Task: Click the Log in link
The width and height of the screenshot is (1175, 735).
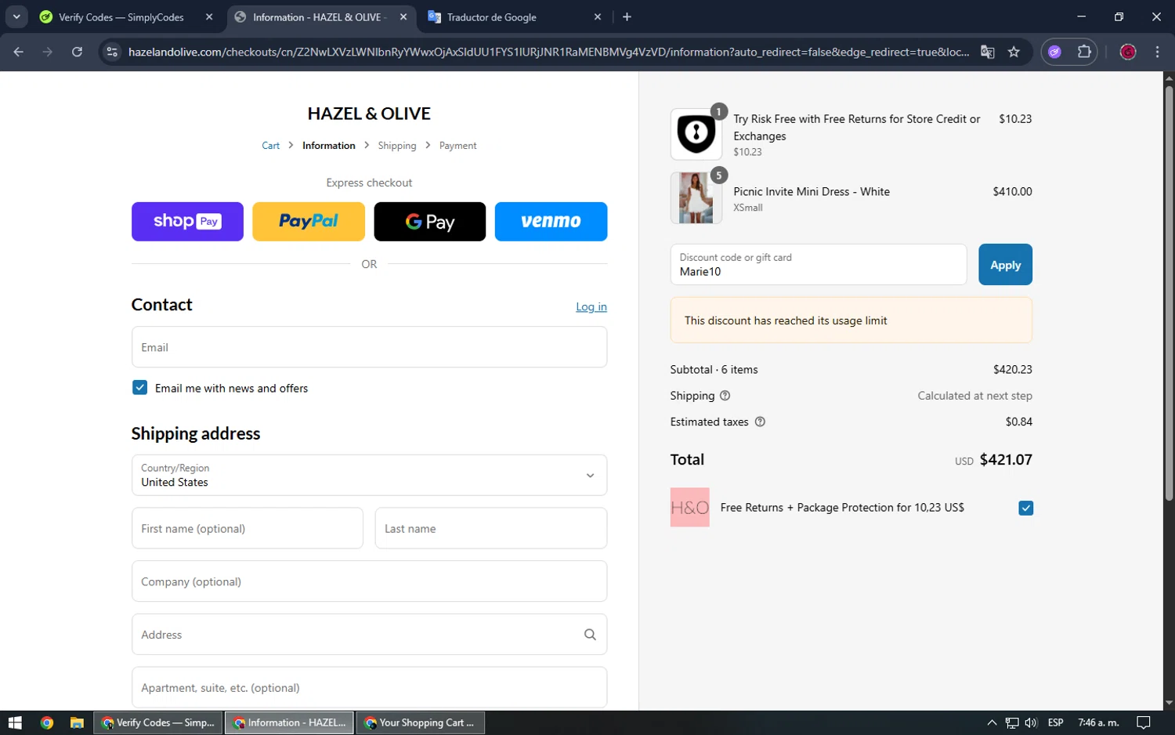Action: [591, 307]
